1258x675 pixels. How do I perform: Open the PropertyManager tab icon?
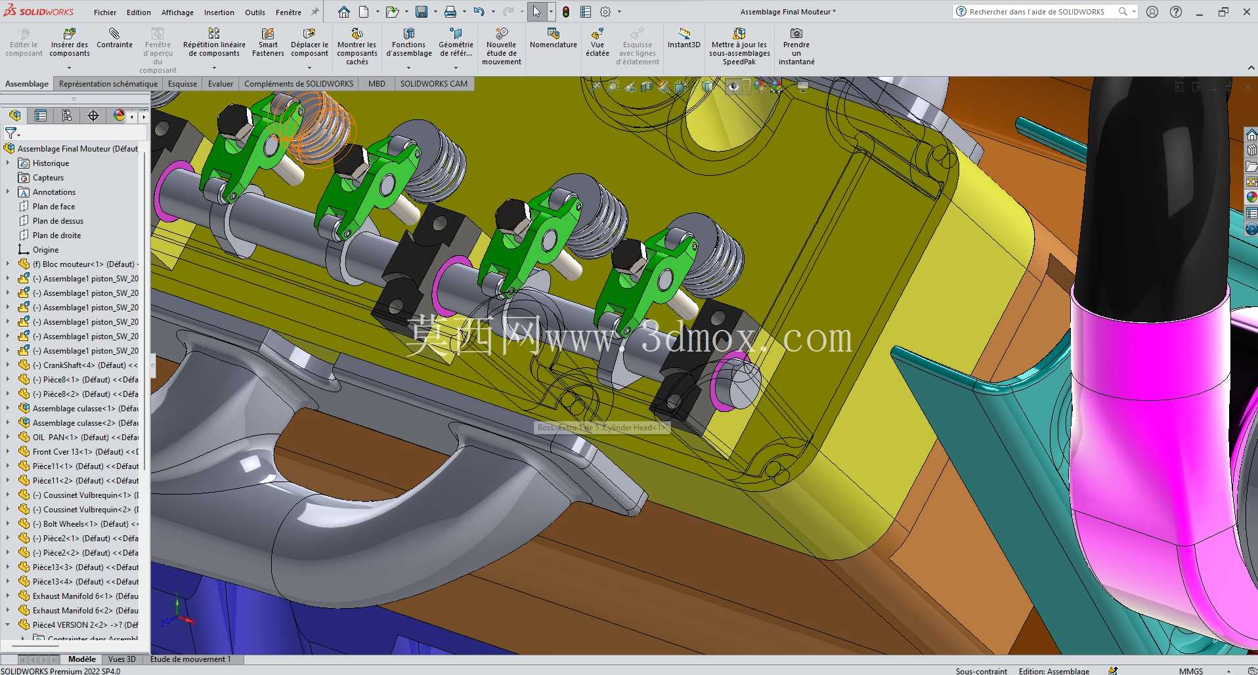(41, 115)
